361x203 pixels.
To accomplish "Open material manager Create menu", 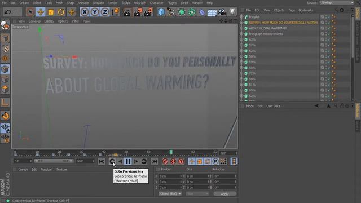I will pyautogui.click(x=23, y=169).
